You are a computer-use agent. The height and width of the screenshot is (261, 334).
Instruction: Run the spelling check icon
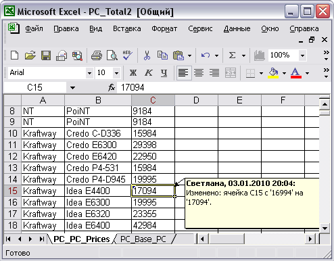[127, 55]
